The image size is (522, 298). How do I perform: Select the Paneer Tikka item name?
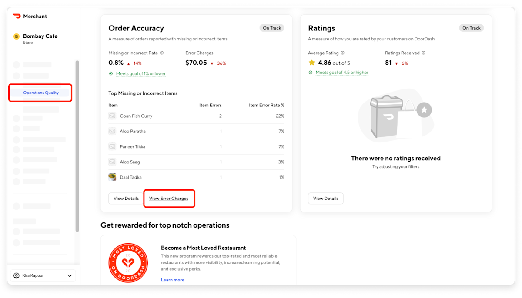(133, 147)
